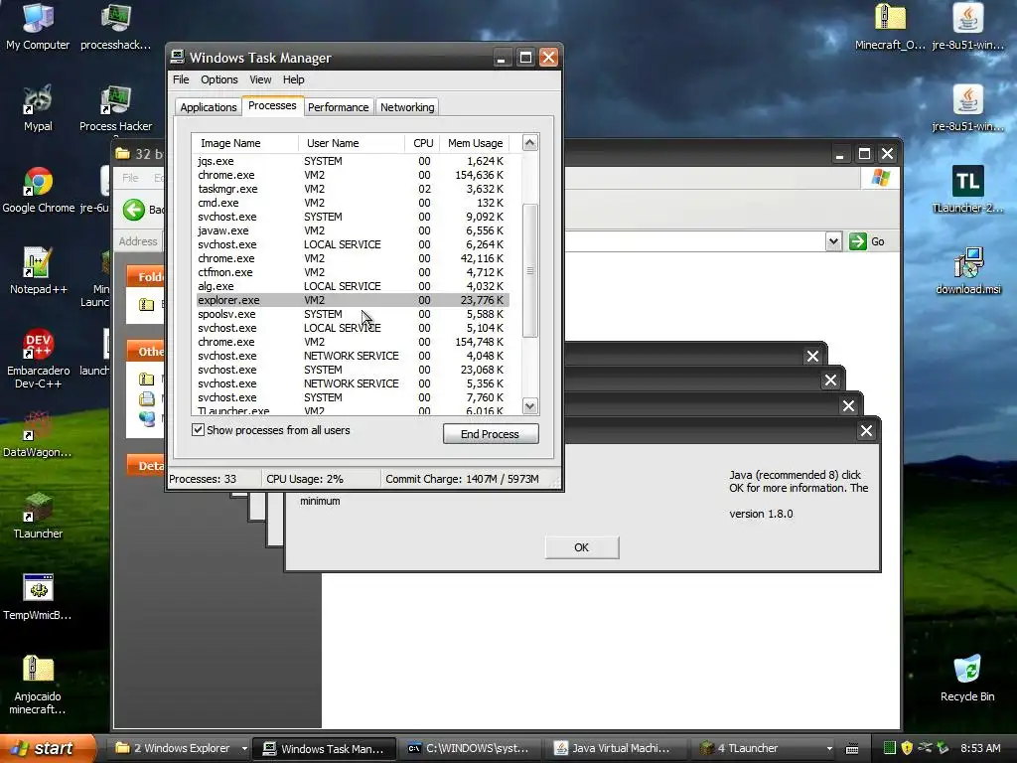Select the explorer.exe process row
The height and width of the screenshot is (763, 1017).
click(353, 300)
